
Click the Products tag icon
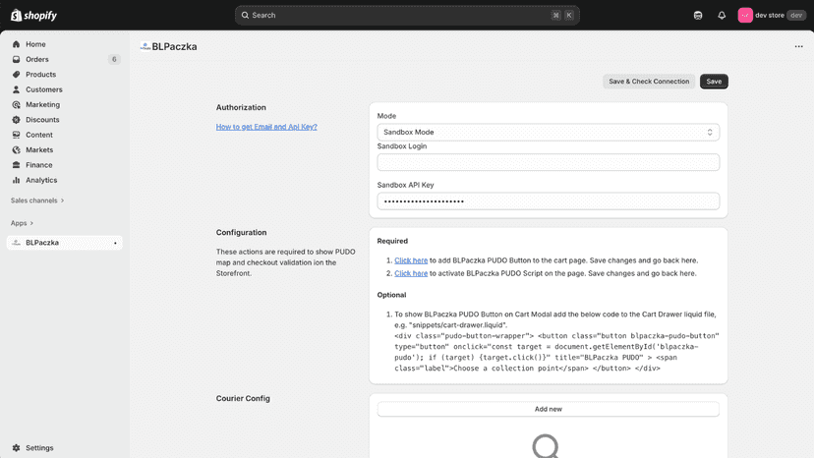tap(16, 75)
